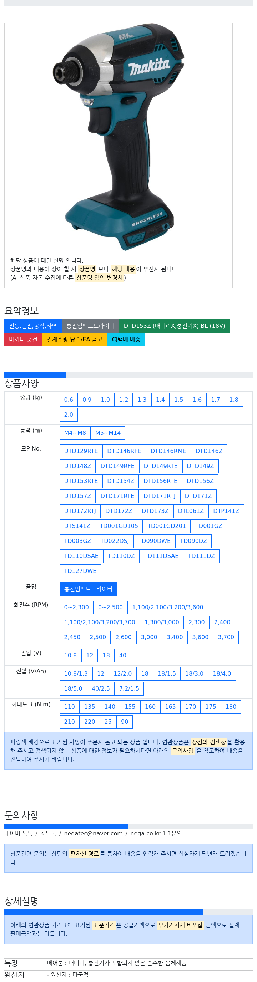Click the red 마끼다 충전 brand tag

[23, 339]
